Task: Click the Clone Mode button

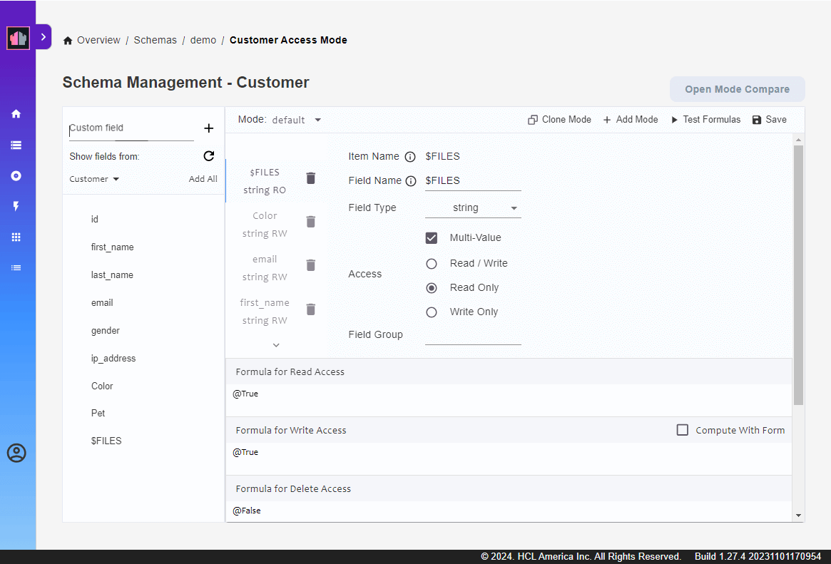Action: [559, 120]
